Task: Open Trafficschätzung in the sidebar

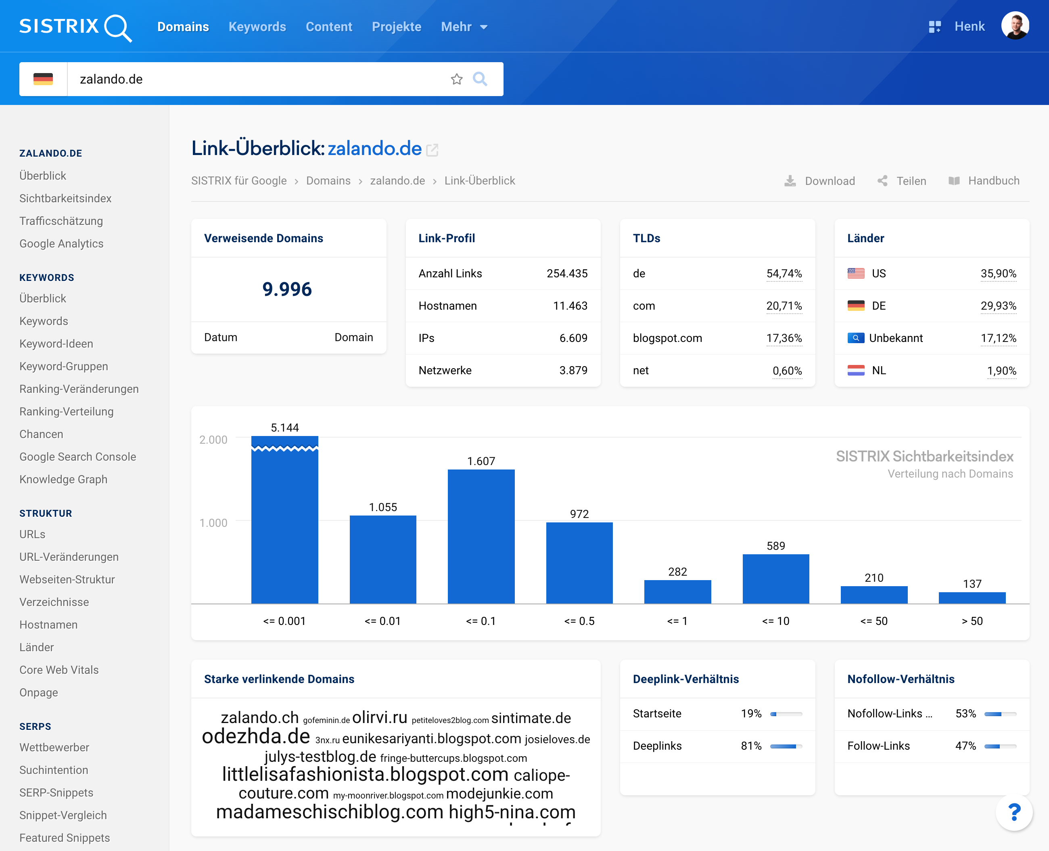Action: [x=61, y=221]
